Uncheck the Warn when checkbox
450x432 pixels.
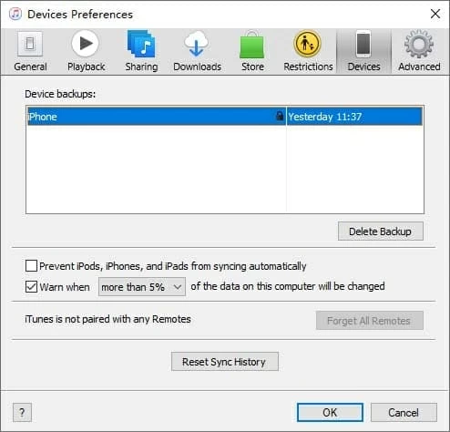pos(31,286)
